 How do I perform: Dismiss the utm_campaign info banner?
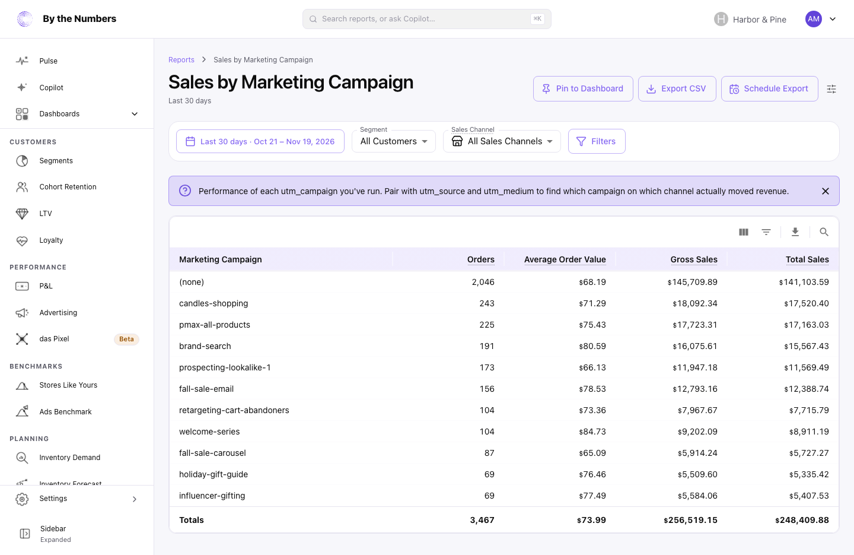point(826,191)
